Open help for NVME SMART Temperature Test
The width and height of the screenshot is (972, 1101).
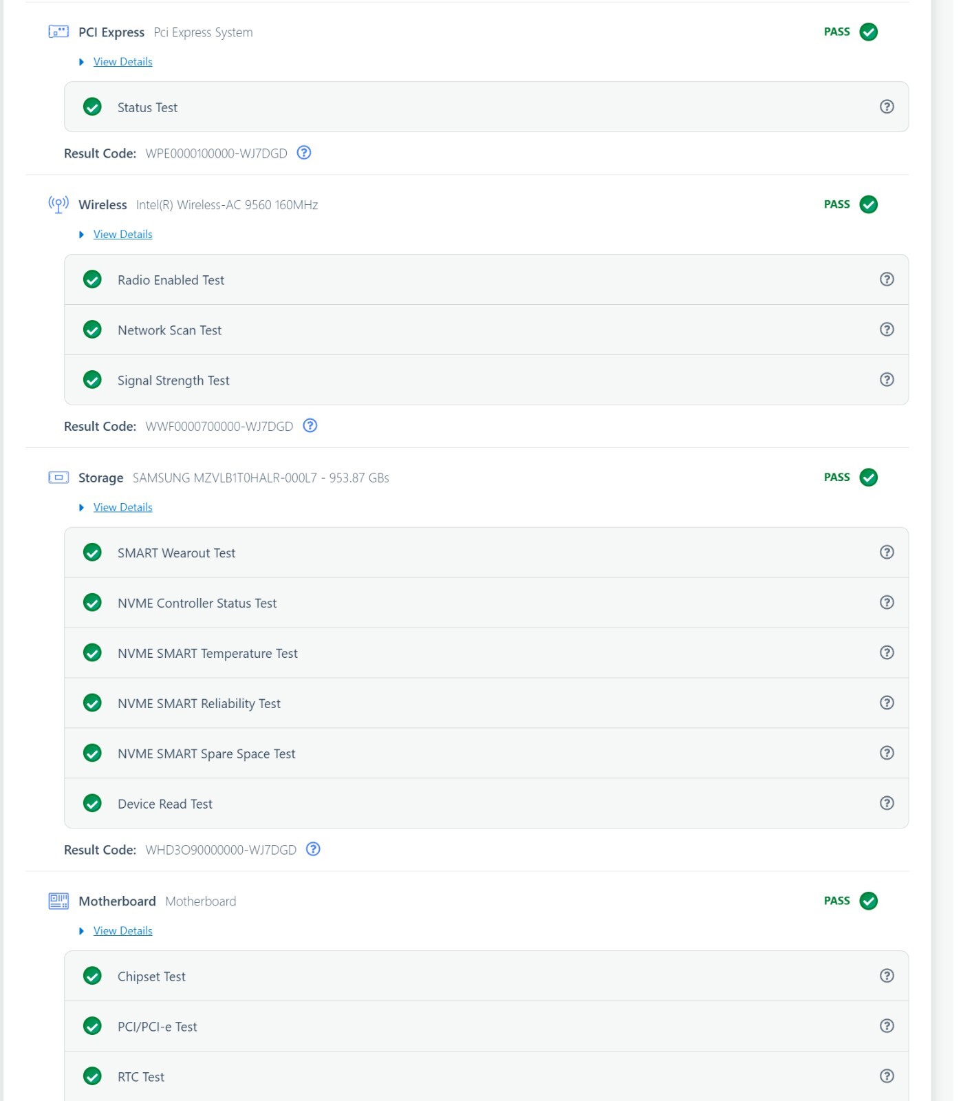[887, 653]
